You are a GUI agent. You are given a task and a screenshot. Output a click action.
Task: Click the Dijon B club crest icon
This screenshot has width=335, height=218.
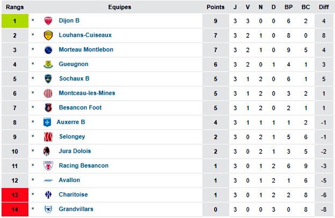click(x=48, y=21)
